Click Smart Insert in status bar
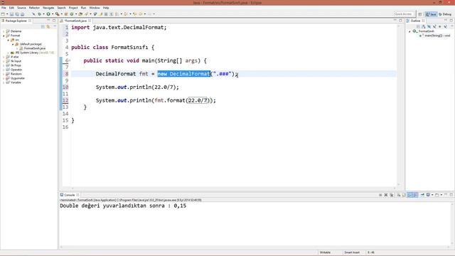The image size is (455, 256). pyautogui.click(x=352, y=252)
